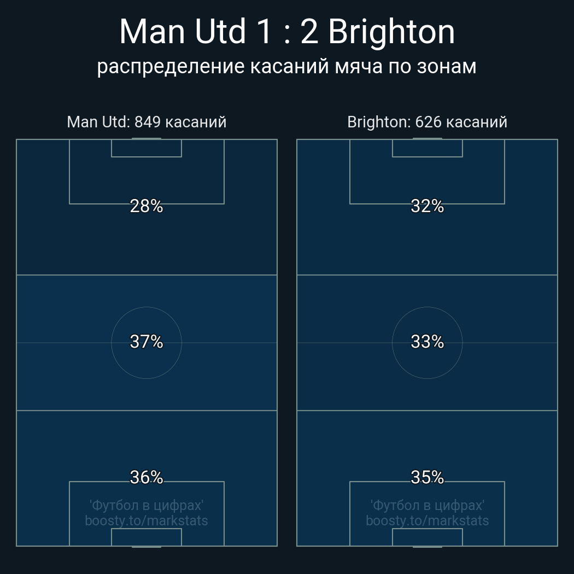Click Brighton's 35% defensive zone value
The image size is (574, 574).
coord(427,477)
